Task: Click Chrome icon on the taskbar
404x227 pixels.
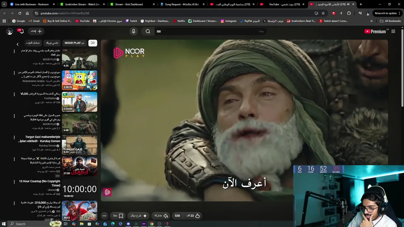Action: pyautogui.click(x=151, y=224)
